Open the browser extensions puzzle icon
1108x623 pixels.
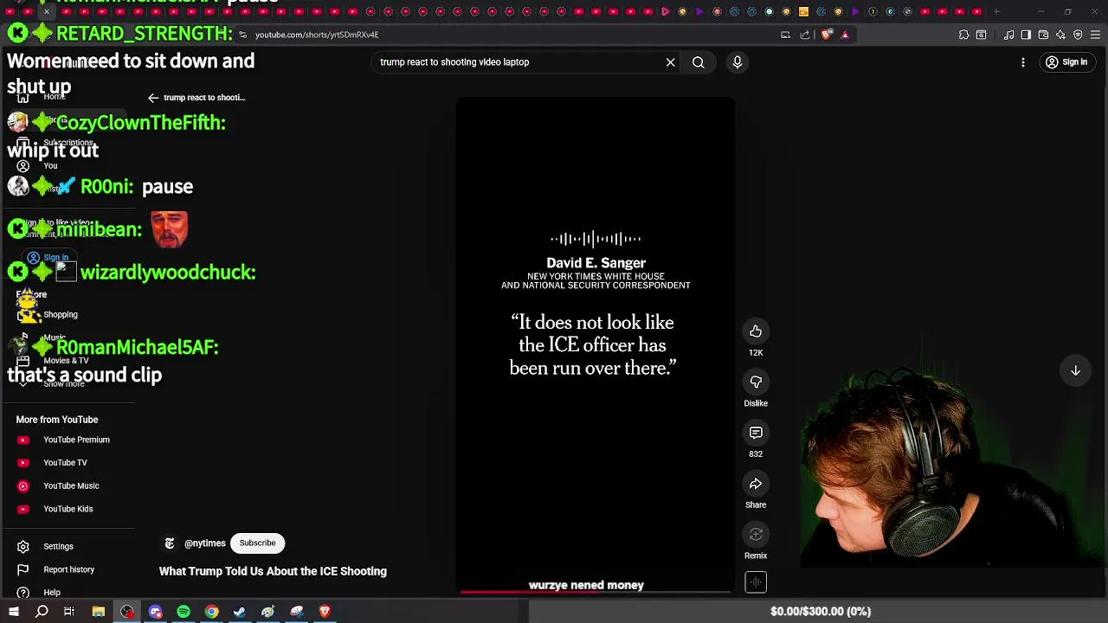tap(963, 35)
